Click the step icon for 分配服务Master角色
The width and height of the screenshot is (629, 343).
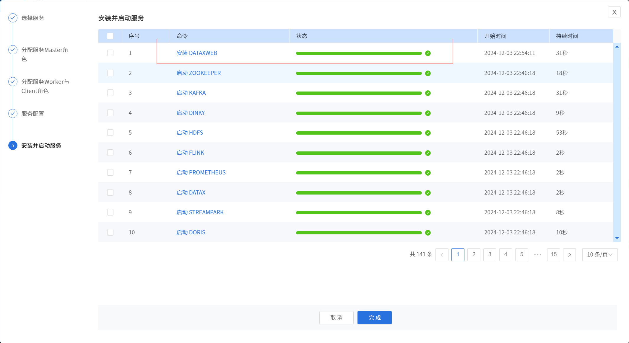[13, 50]
